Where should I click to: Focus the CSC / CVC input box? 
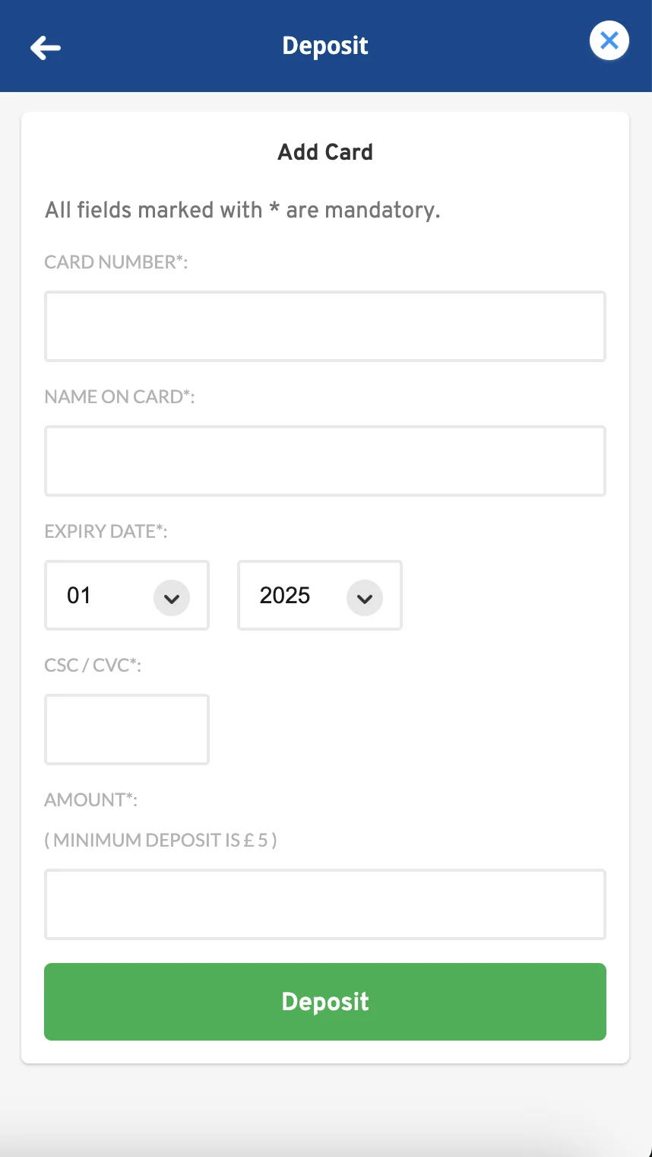pos(127,729)
